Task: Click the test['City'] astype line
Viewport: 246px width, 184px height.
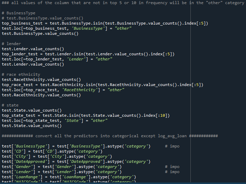Action: coord(57,157)
